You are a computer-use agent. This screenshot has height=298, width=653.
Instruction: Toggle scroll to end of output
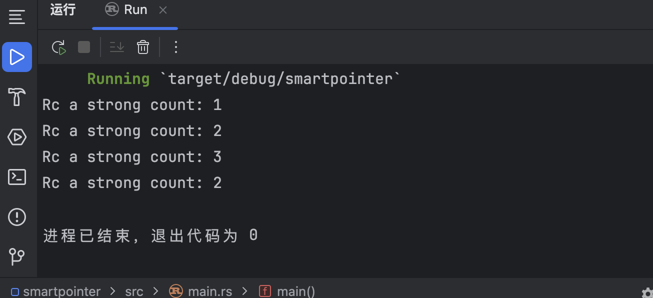117,47
